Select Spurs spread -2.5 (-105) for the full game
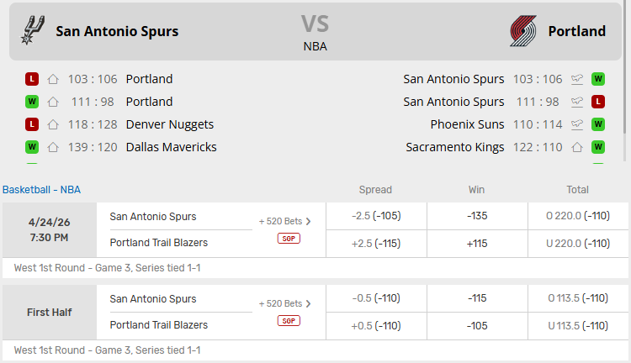This screenshot has height=363, width=631. pyautogui.click(x=375, y=216)
